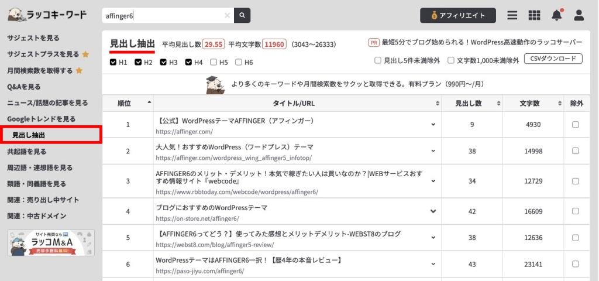Click the PR badge icon
Image resolution: width=599 pixels, height=281 pixels.
[374, 42]
